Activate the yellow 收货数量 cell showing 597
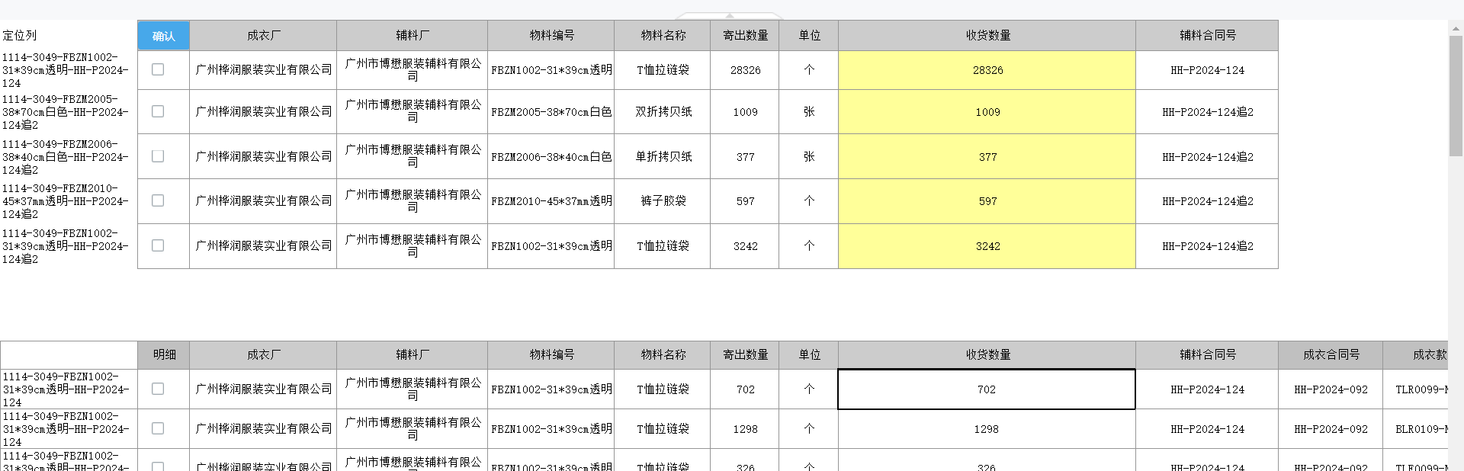Viewport: 1464px width, 471px height. [987, 201]
